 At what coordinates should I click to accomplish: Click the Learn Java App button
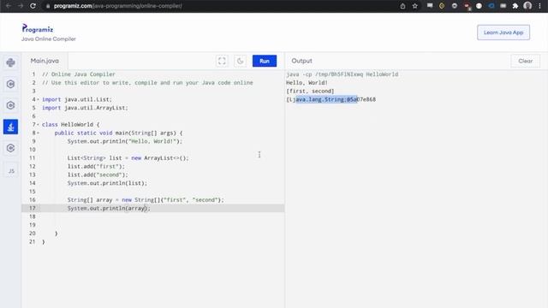point(503,33)
